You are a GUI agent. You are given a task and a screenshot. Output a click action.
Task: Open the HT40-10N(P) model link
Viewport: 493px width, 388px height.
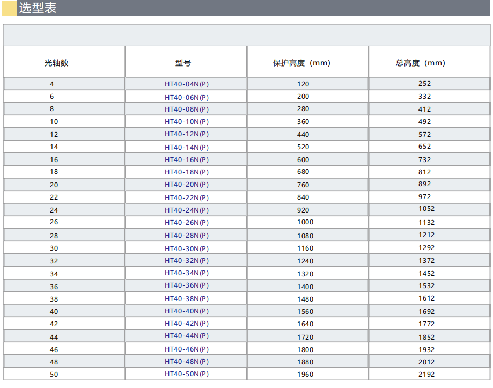186,122
